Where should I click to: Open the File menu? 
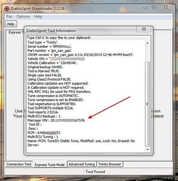(9, 16)
